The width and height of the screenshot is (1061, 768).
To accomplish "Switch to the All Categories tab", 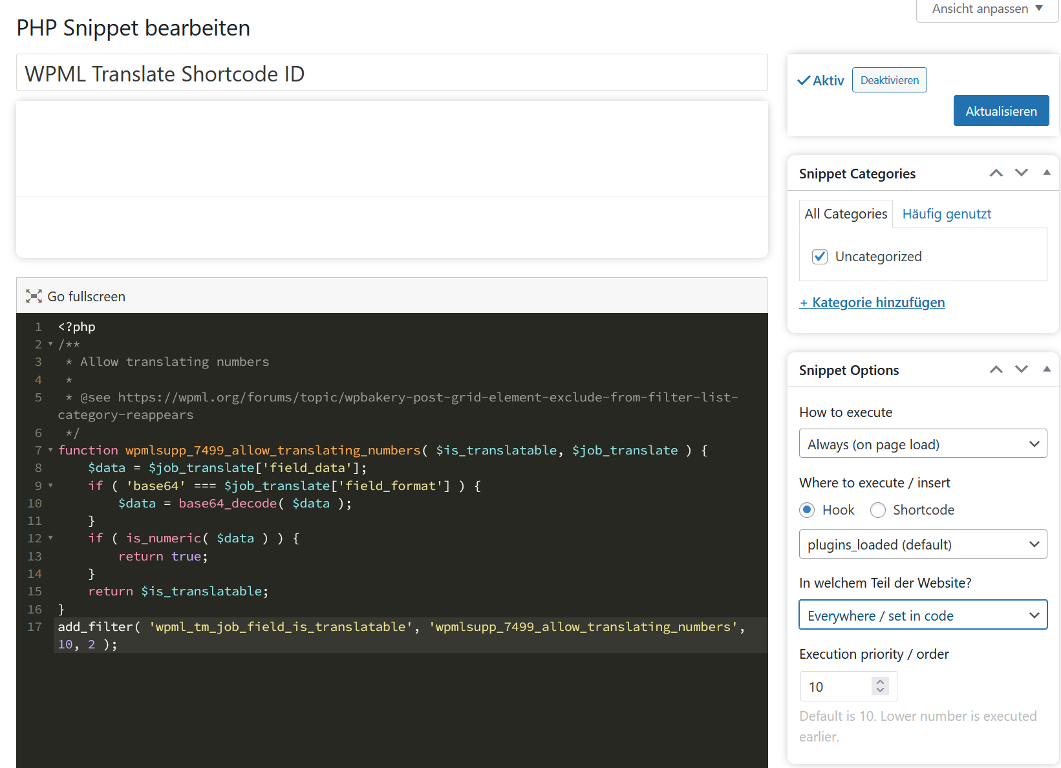I will coord(846,214).
